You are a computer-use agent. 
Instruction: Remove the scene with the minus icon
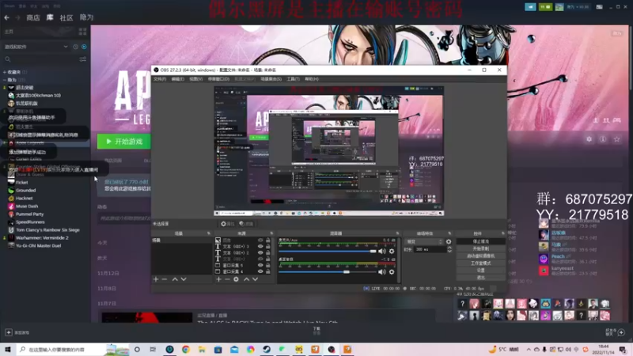tap(165, 279)
